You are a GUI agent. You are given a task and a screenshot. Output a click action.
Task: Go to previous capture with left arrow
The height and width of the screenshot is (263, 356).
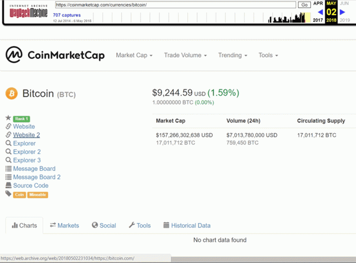click(x=320, y=12)
